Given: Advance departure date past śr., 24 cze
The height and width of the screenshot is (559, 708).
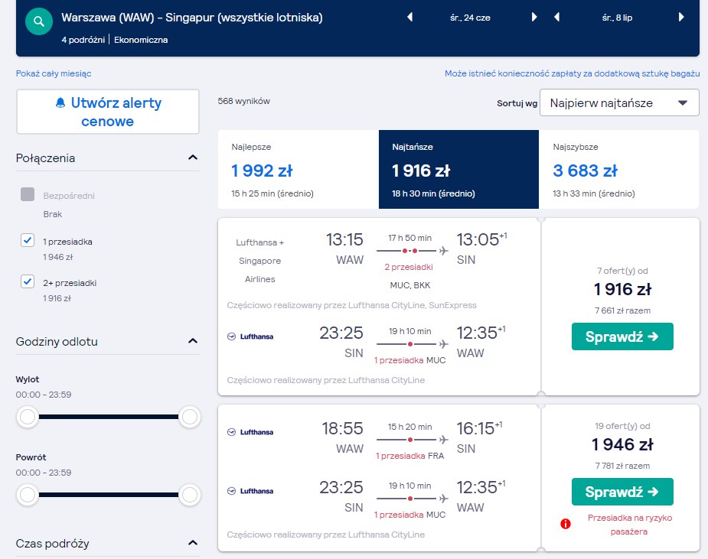Looking at the screenshot, I should pos(534,17).
